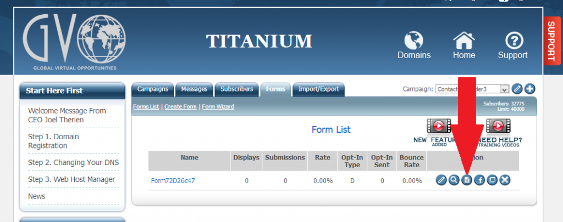Add new campaign with plus icon

click(x=530, y=89)
